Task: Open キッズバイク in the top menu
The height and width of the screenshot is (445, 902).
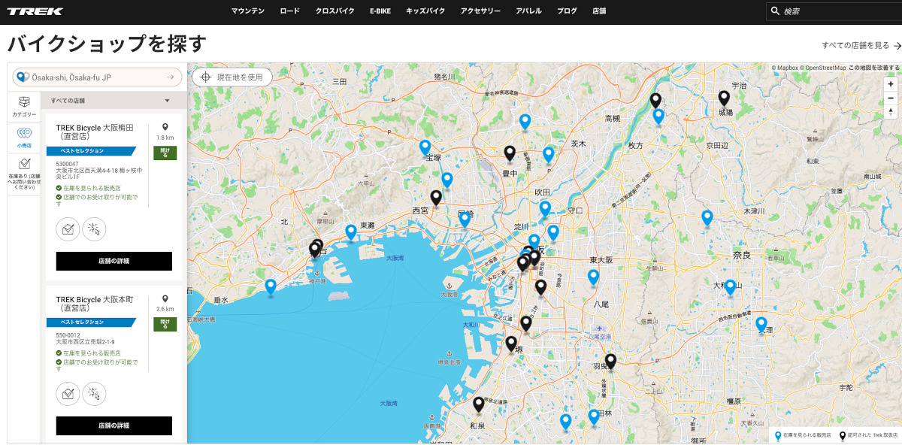Action: point(425,11)
